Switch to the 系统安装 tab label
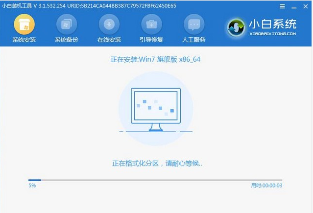This screenshot has height=213, width=313. [24, 40]
